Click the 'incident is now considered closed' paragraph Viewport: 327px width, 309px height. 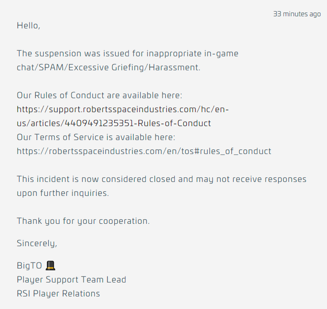coord(162,186)
